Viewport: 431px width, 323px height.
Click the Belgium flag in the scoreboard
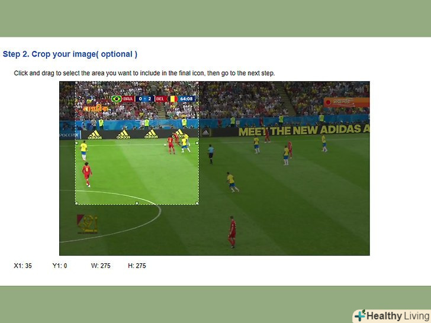(173, 99)
